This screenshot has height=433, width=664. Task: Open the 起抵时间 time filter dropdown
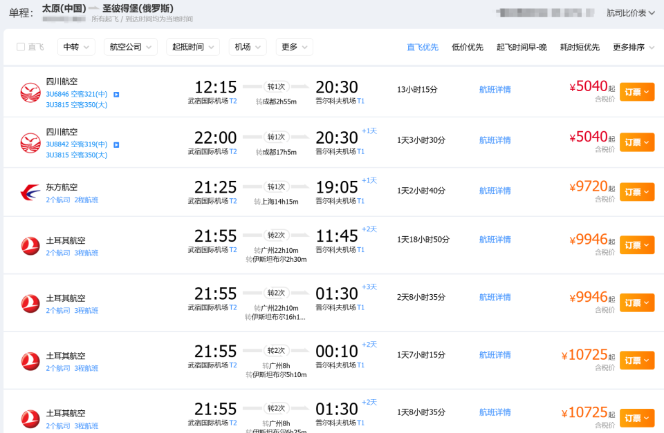pyautogui.click(x=193, y=47)
